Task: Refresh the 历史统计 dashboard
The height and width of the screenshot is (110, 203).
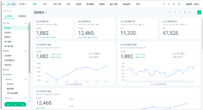Action: click(181, 12)
